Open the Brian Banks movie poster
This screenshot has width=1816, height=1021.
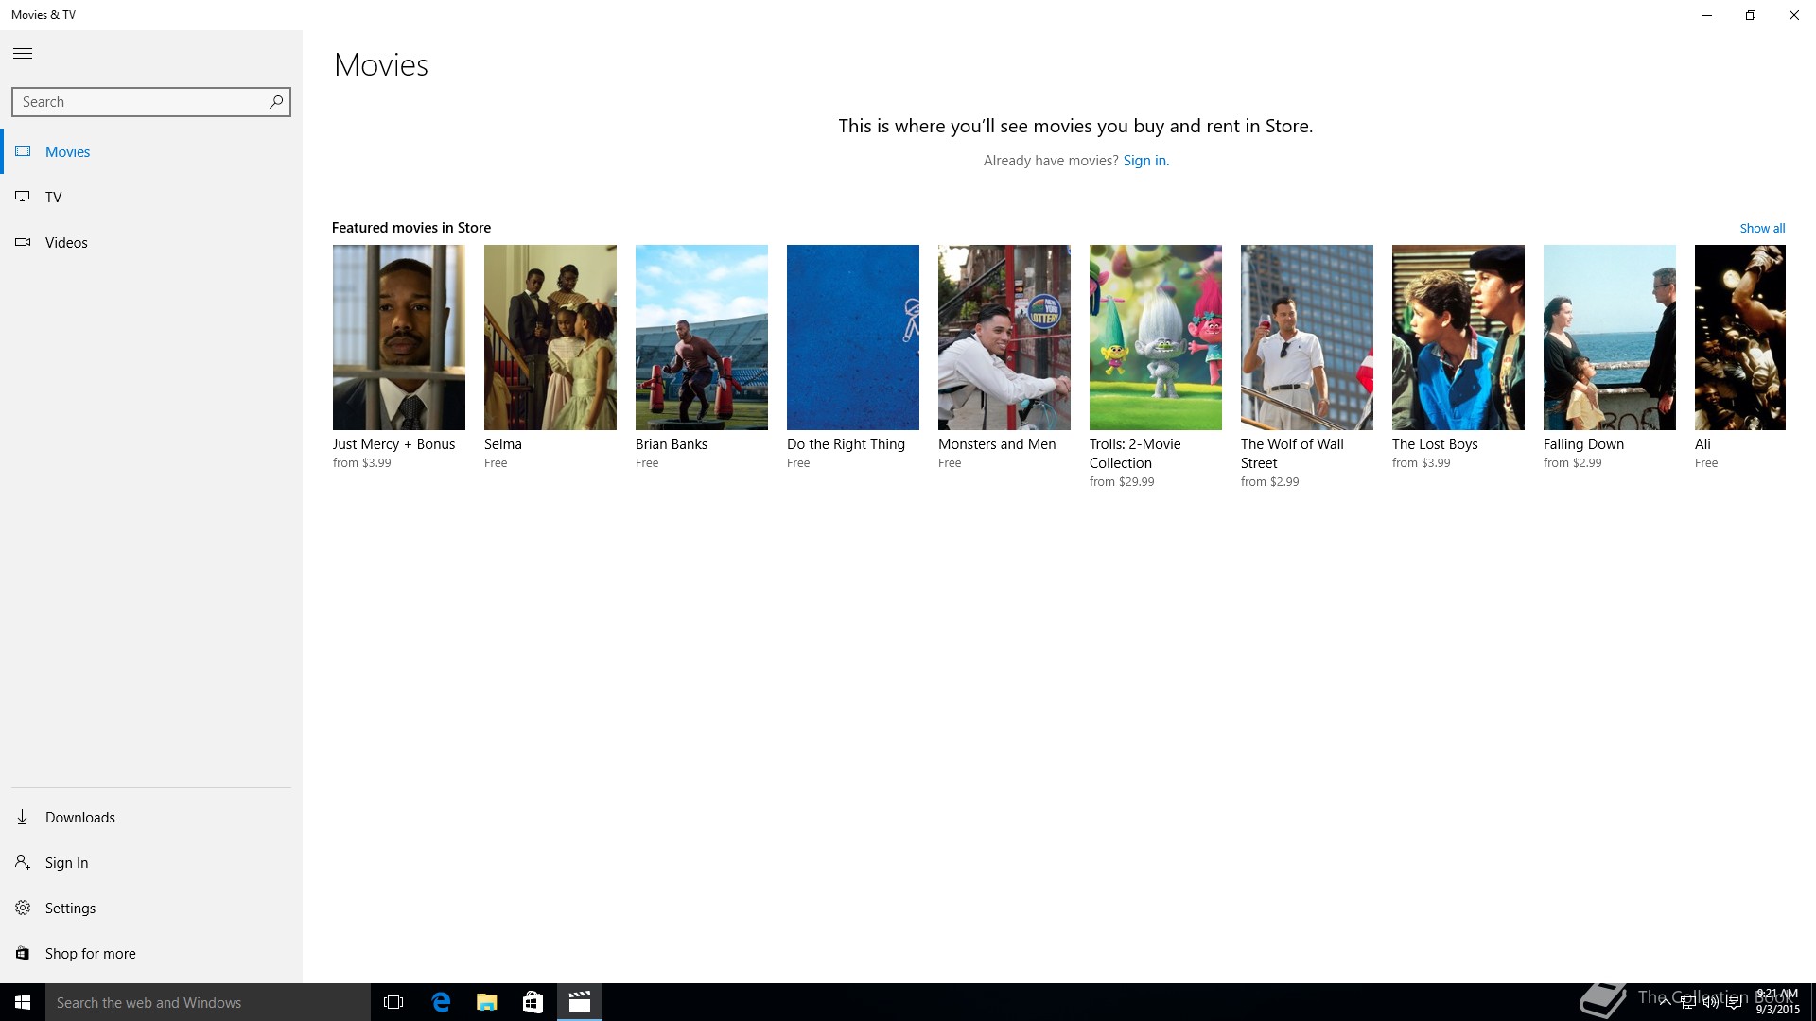coord(702,337)
